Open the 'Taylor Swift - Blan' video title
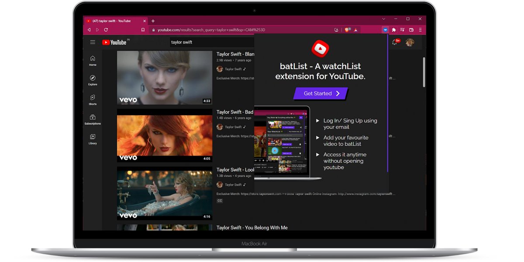524x262 pixels. tap(235, 54)
